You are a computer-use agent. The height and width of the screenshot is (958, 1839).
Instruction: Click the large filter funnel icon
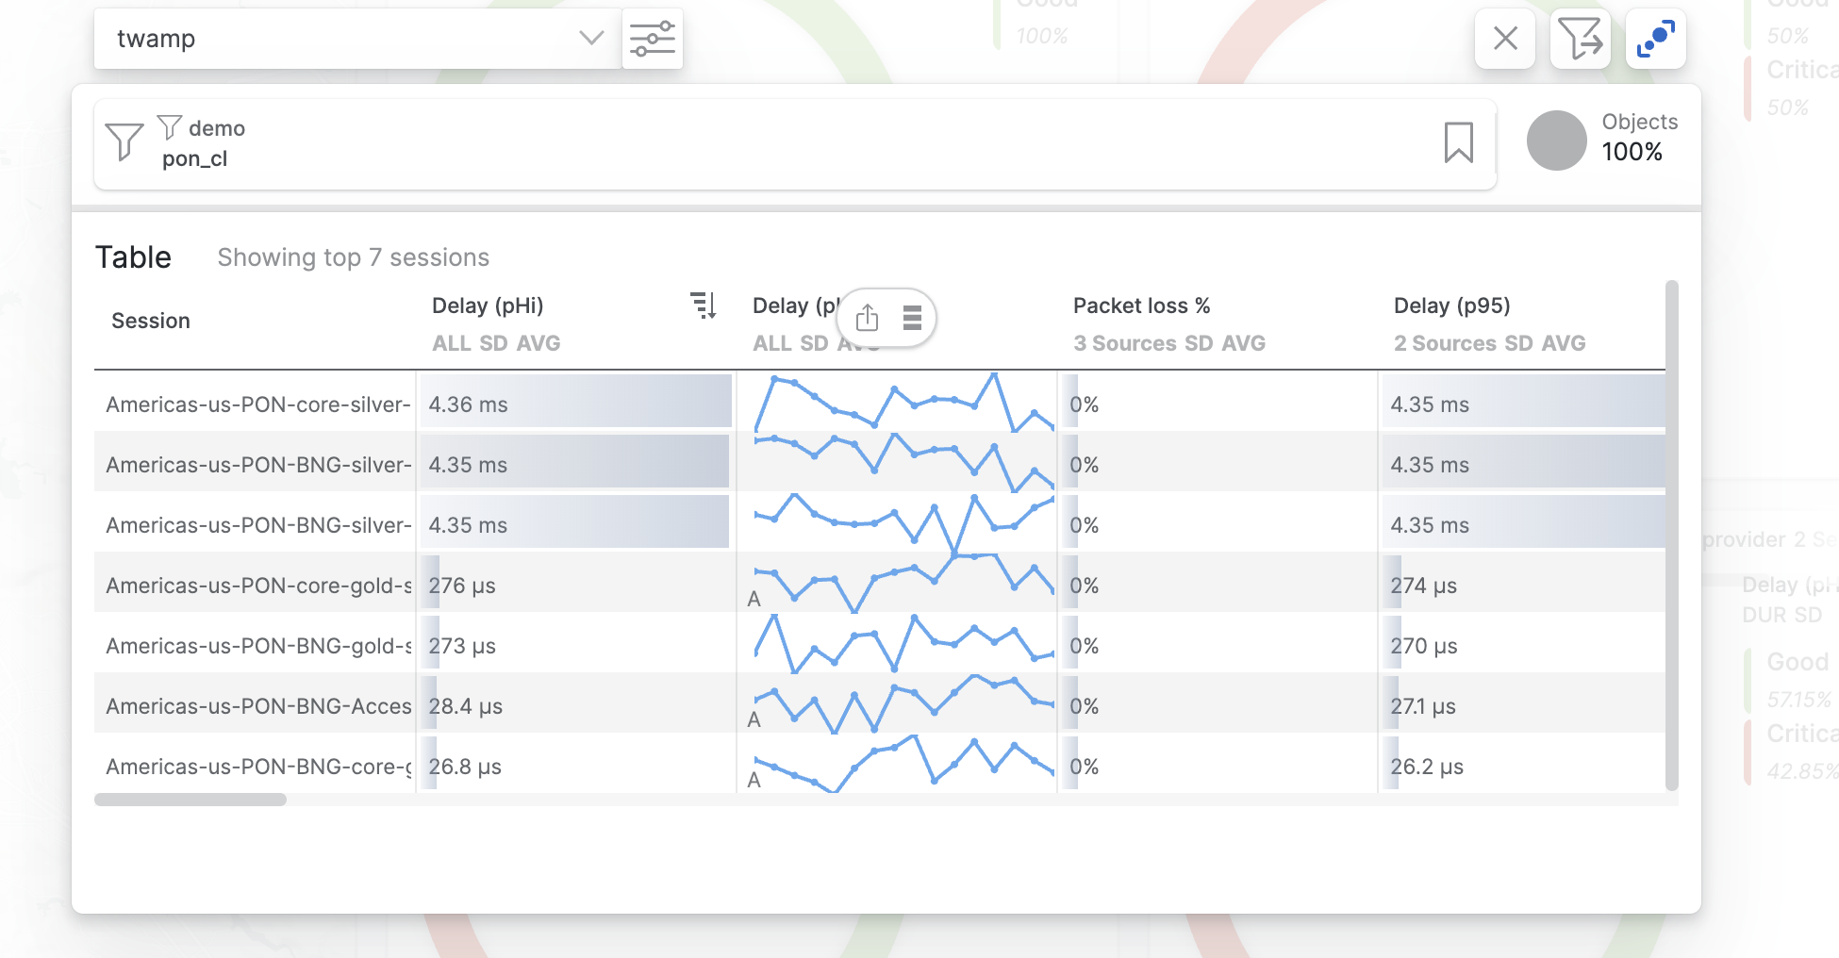click(124, 142)
